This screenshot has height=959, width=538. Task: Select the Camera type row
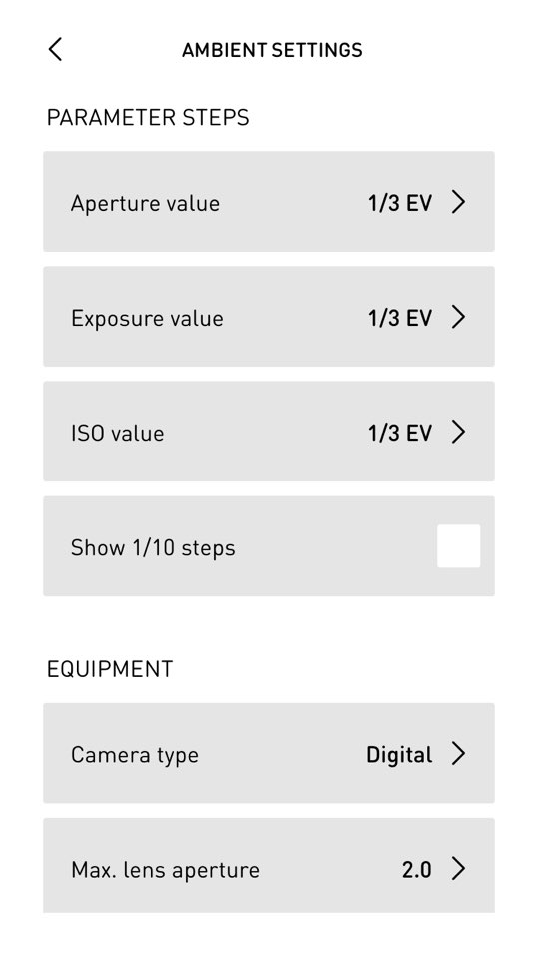[x=269, y=753]
